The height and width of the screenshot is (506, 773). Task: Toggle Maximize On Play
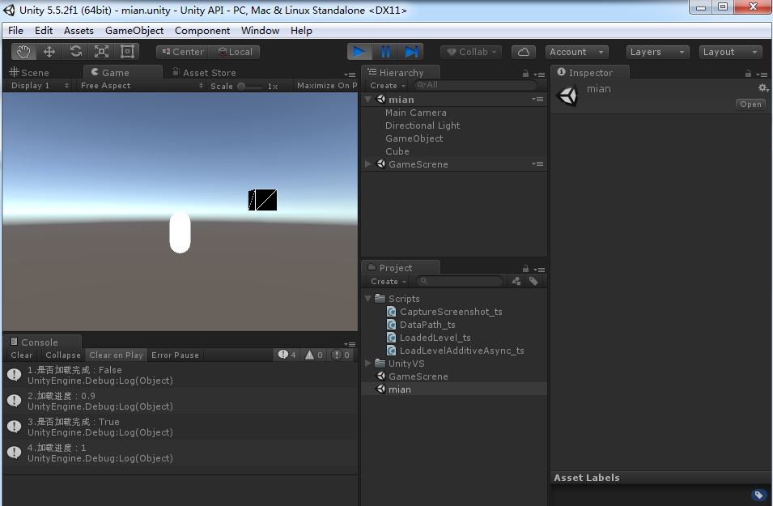click(326, 86)
